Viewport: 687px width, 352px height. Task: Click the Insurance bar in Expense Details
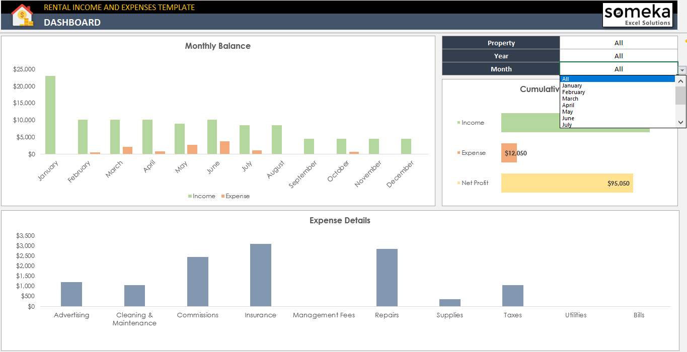260,274
